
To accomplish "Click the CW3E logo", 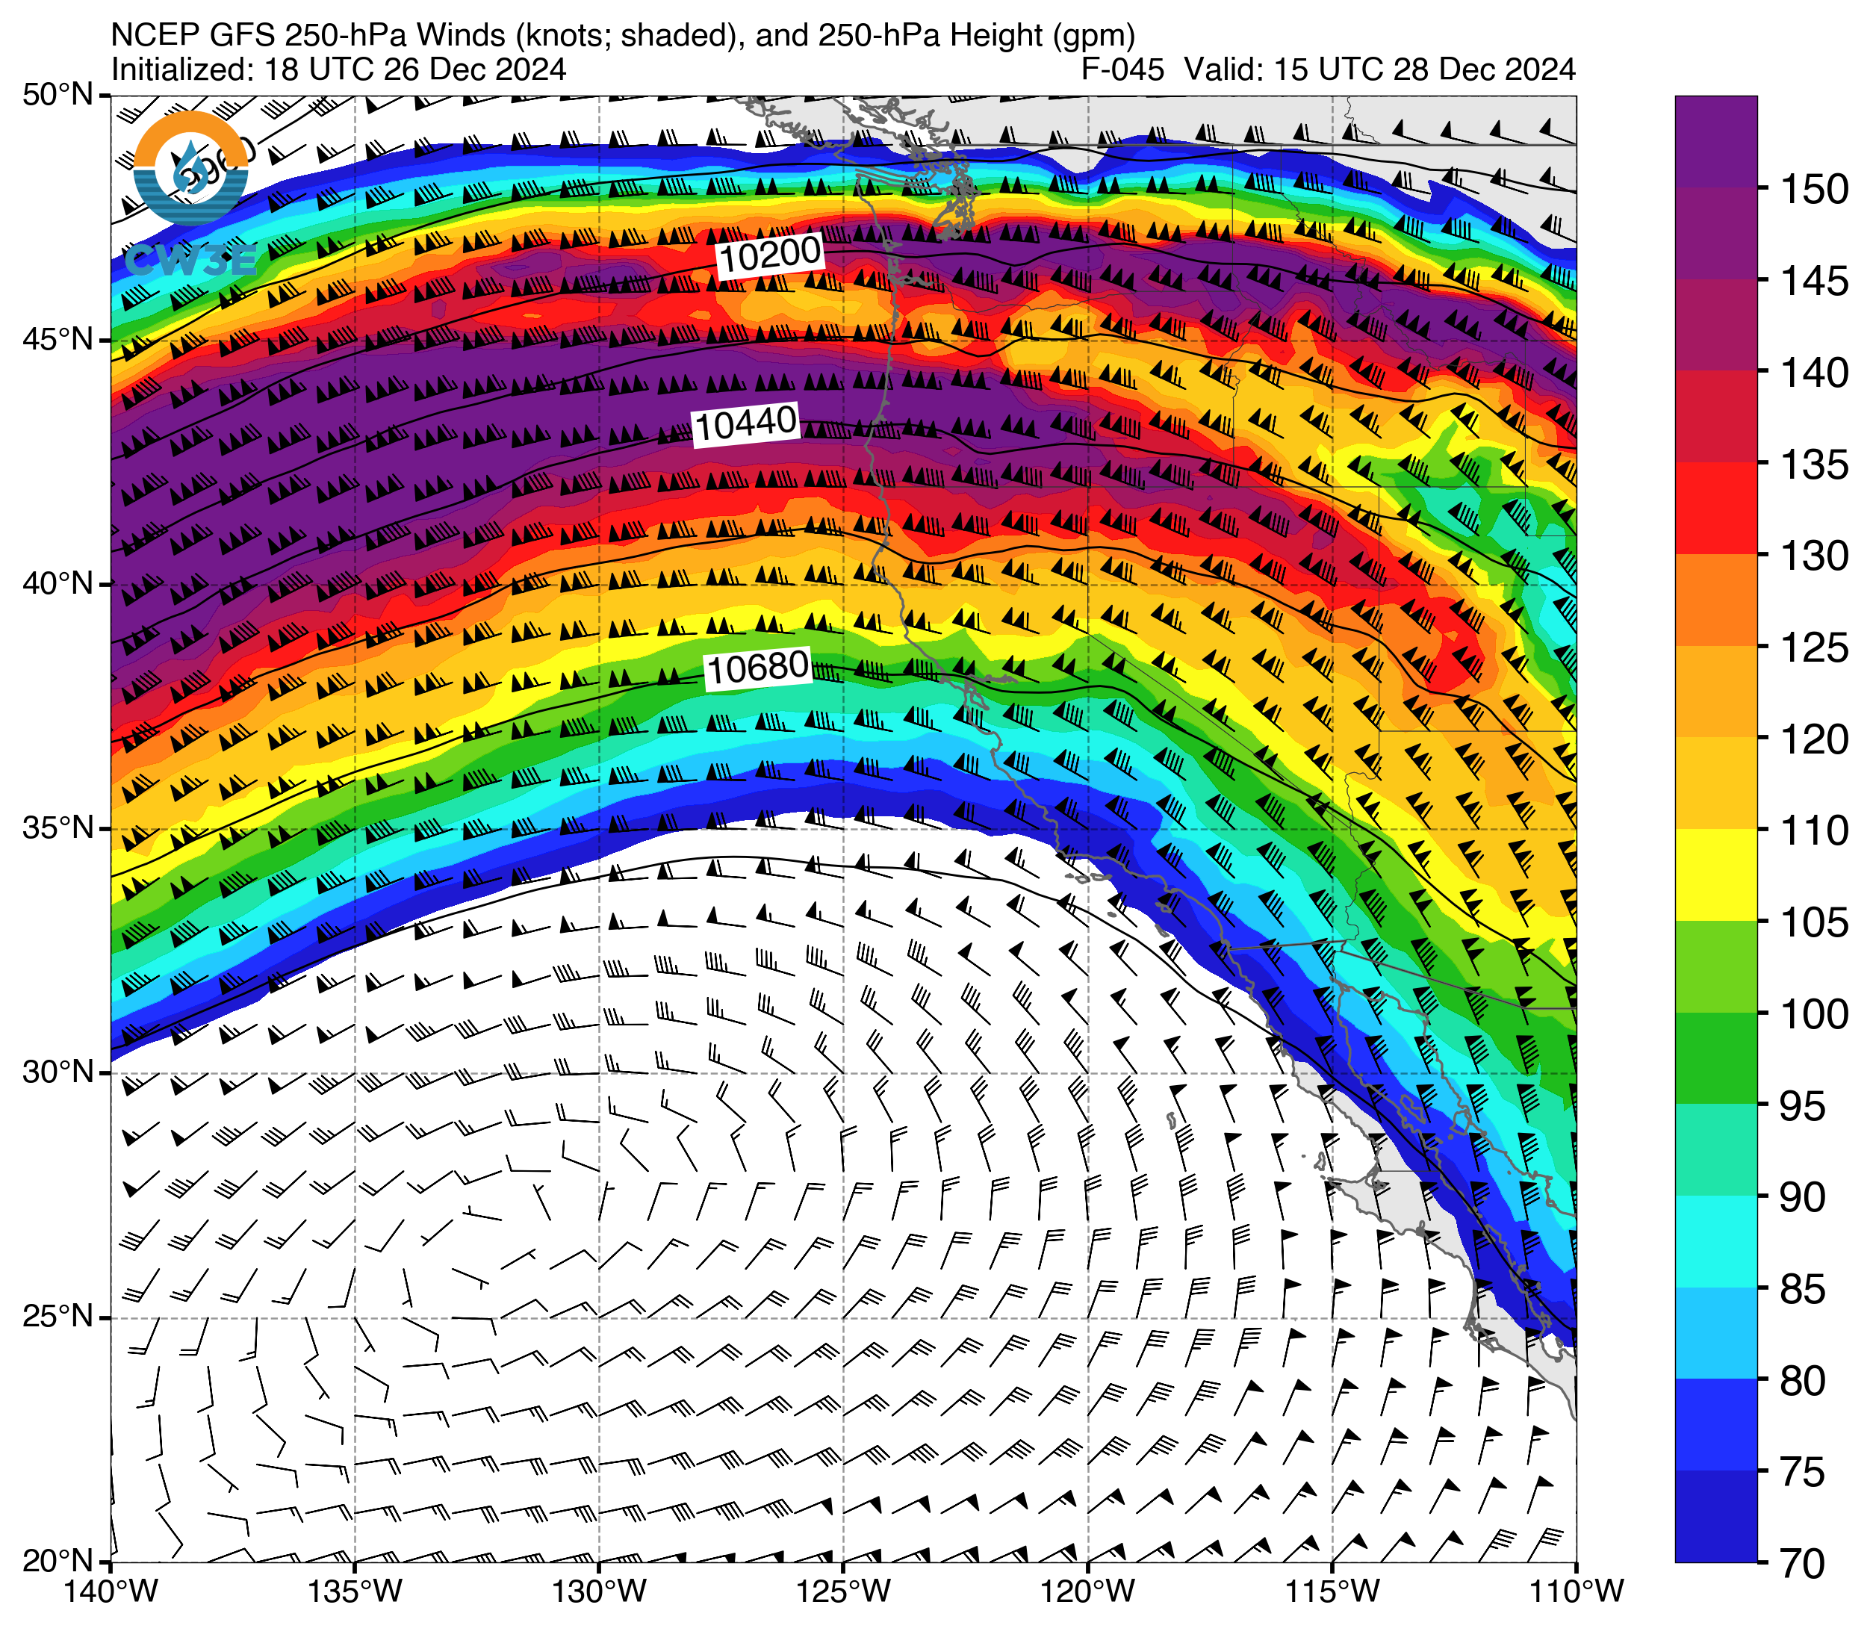I will pyautogui.click(x=190, y=194).
